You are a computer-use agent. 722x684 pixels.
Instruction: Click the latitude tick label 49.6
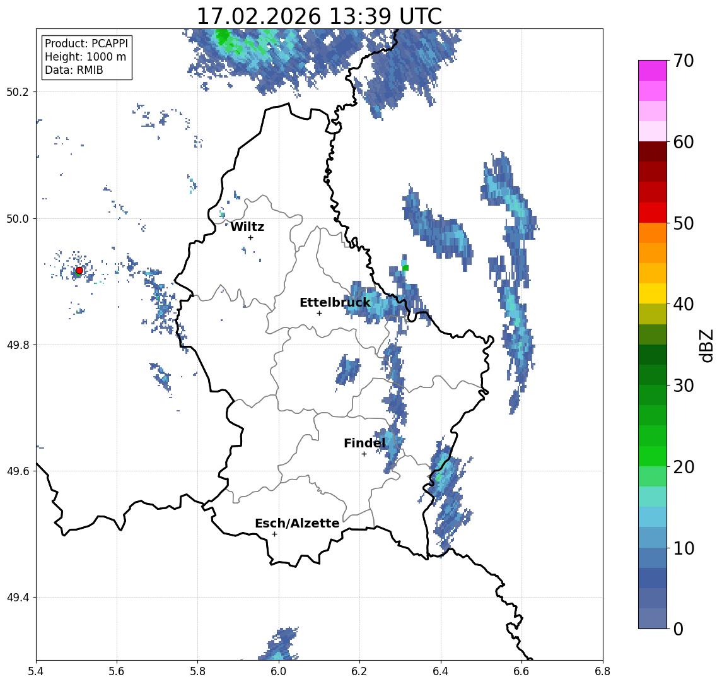(x=18, y=471)
